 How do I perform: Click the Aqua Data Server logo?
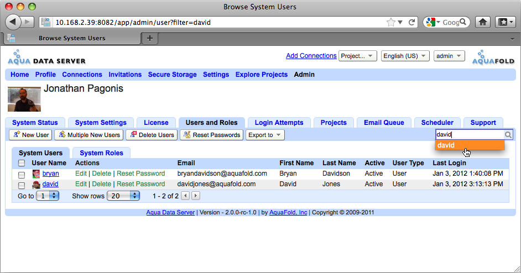[x=46, y=57]
